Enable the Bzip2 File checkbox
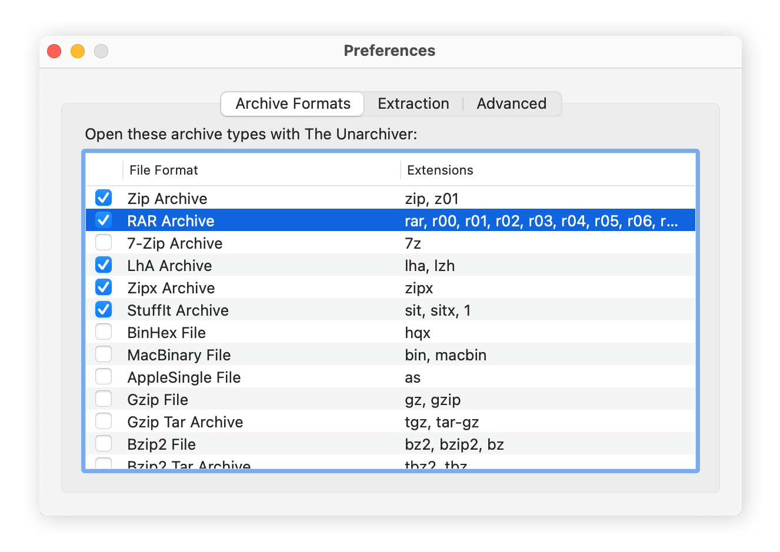The height and width of the screenshot is (552, 780). (104, 443)
